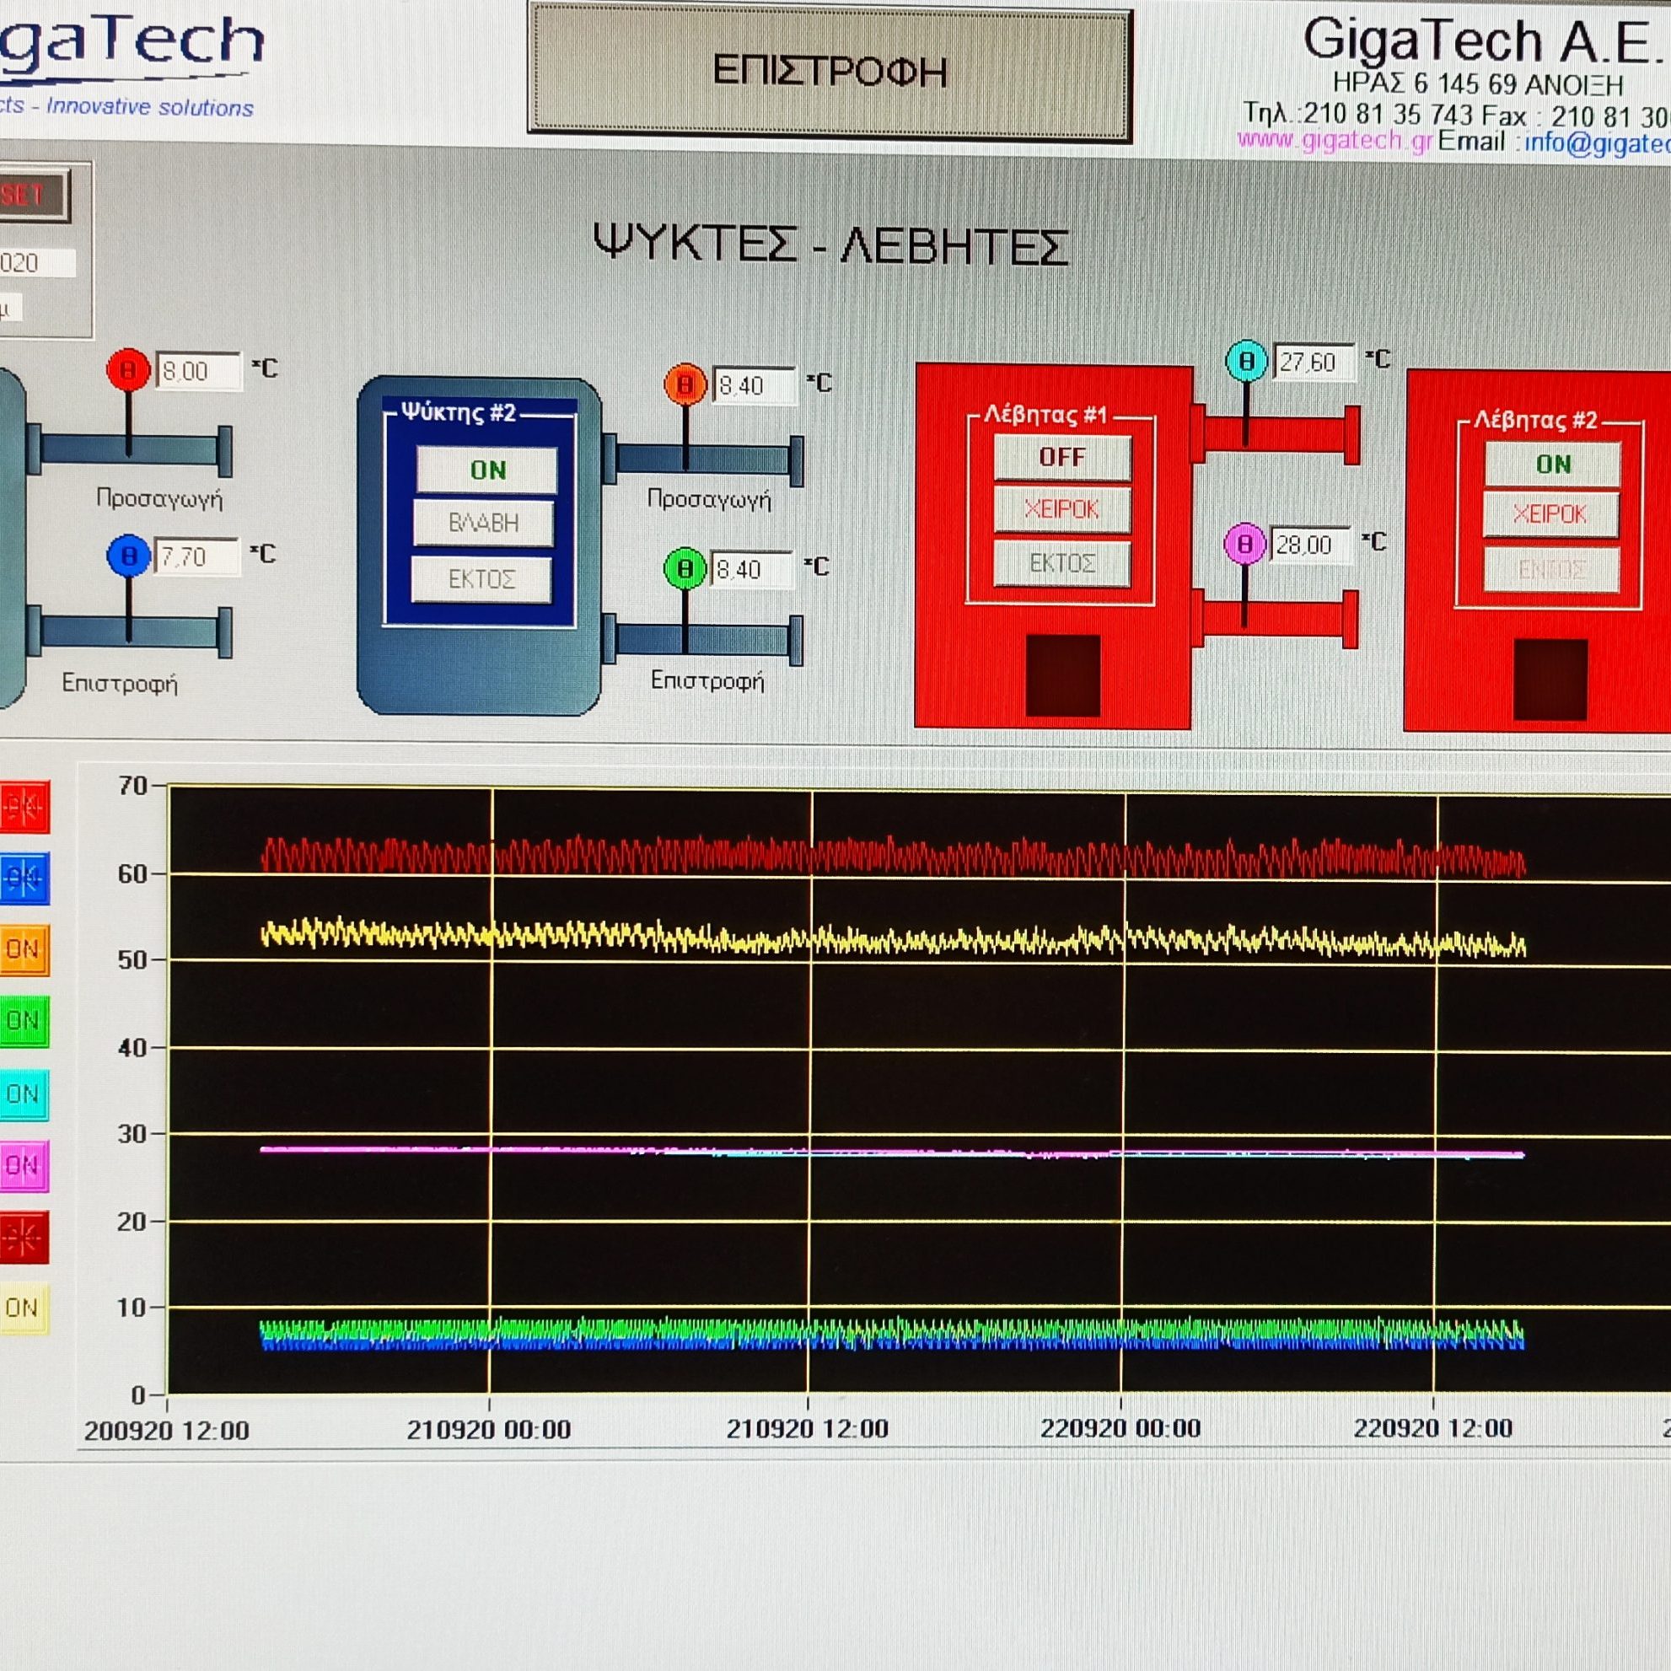
Task: Click the ΧΕΙΡΟΚ button on Λέβητας #1
Action: pyautogui.click(x=1061, y=509)
